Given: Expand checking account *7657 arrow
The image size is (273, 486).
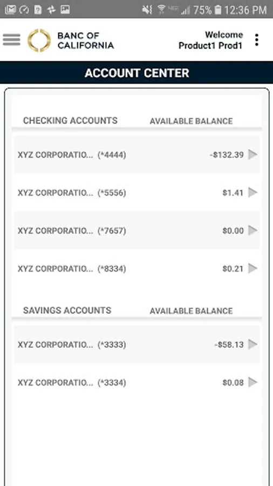Looking at the screenshot, I should (253, 230).
